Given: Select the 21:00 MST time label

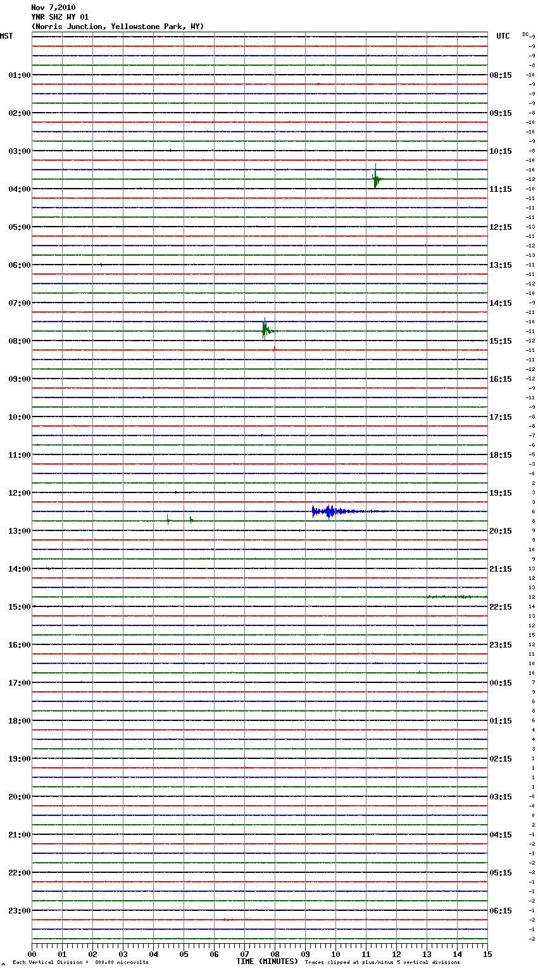Looking at the screenshot, I should tap(20, 835).
